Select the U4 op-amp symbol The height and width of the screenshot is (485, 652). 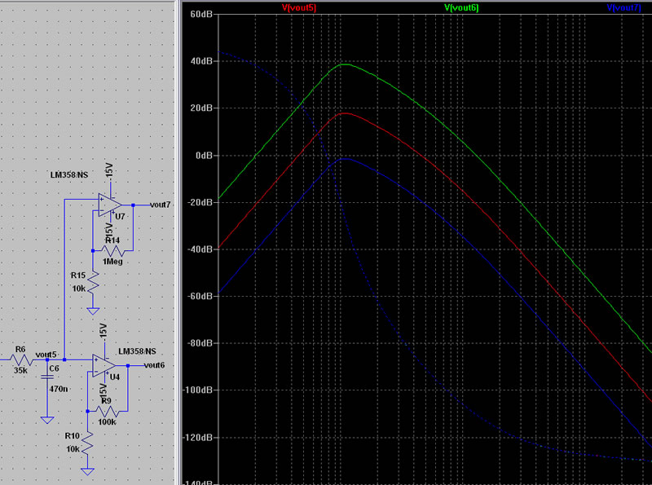click(x=104, y=366)
